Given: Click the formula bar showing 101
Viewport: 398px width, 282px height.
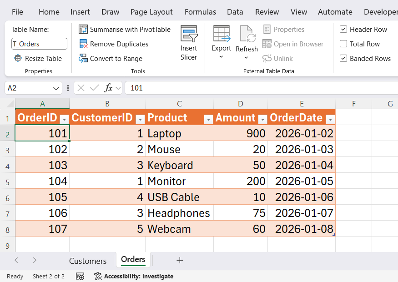Looking at the screenshot, I should coord(262,88).
